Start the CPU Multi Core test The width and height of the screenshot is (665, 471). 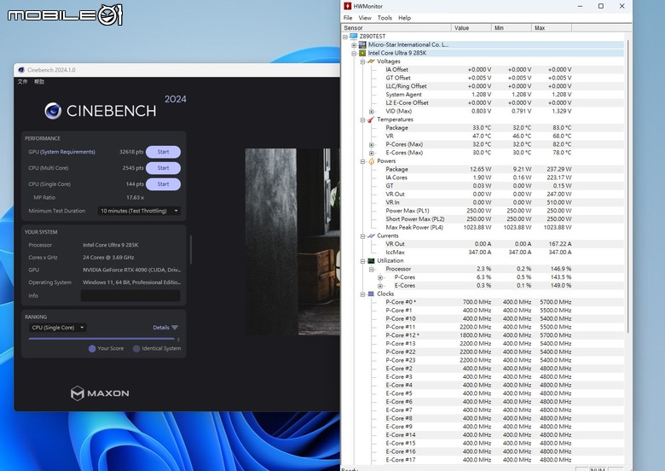(x=164, y=168)
